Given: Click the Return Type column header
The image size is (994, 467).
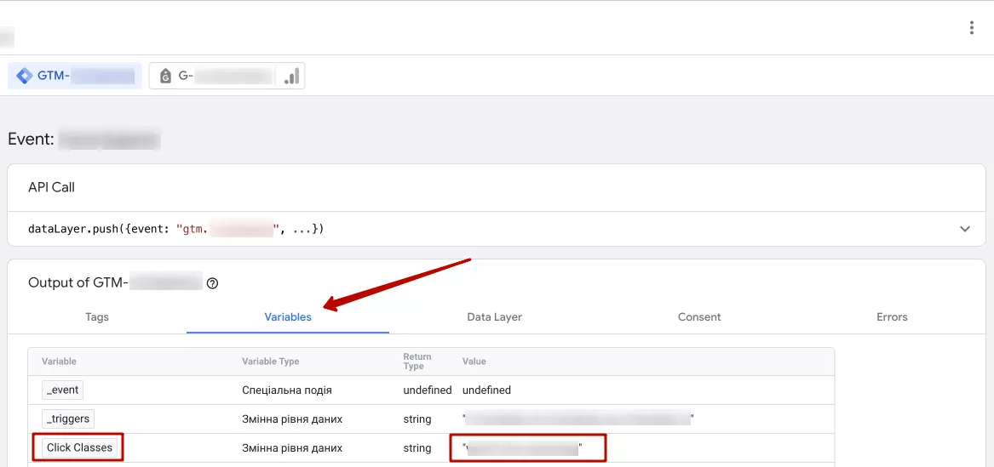Looking at the screenshot, I should click(417, 362).
